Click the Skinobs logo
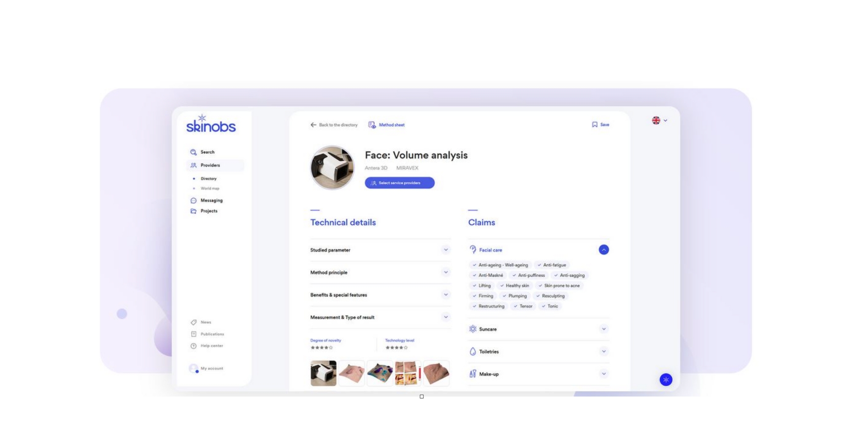The height and width of the screenshot is (436, 844). pos(211,124)
